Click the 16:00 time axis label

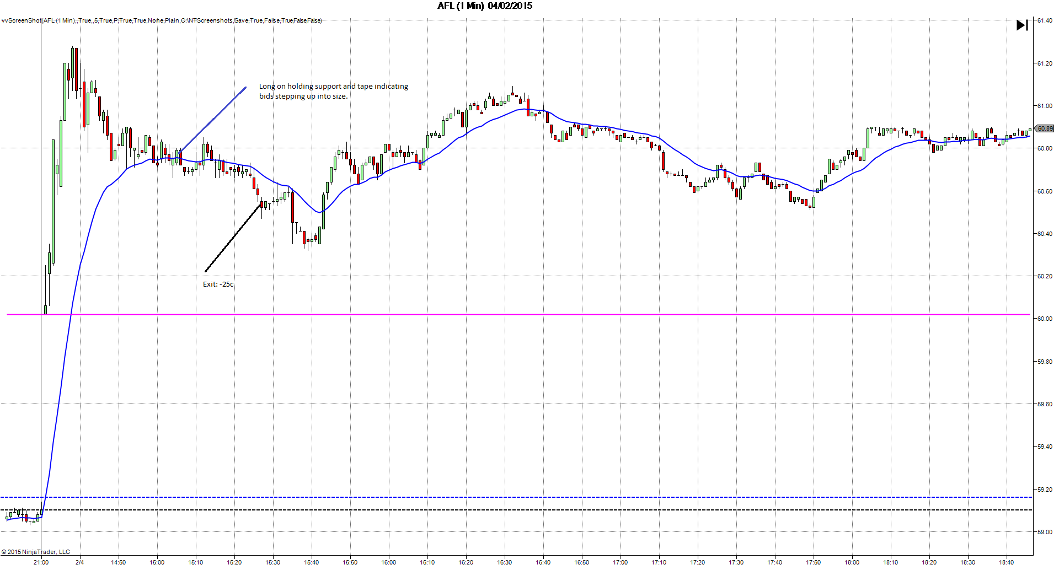tap(389, 562)
